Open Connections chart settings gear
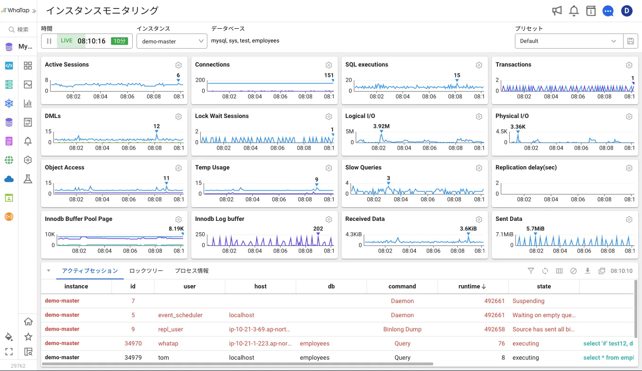 tap(329, 65)
